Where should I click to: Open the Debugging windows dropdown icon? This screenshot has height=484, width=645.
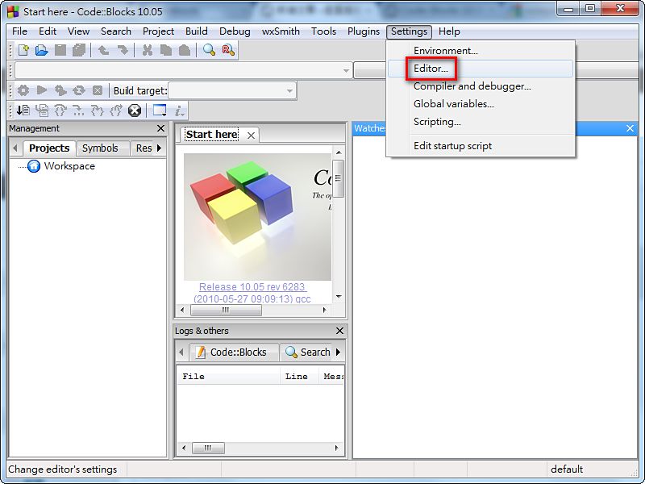point(160,111)
